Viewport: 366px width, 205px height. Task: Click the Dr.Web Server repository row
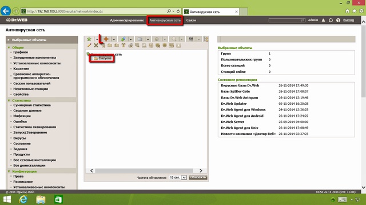point(286,122)
